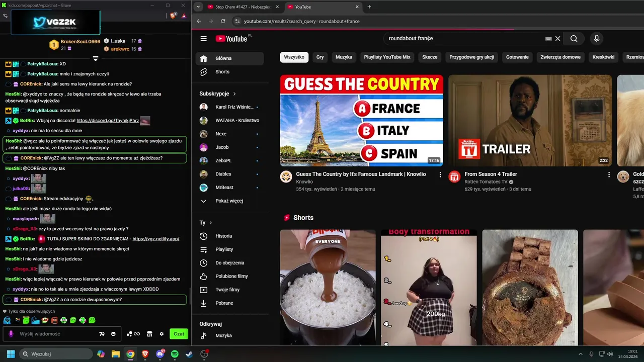Click the YouTube address bar URL
644x362 pixels.
tap(302, 21)
